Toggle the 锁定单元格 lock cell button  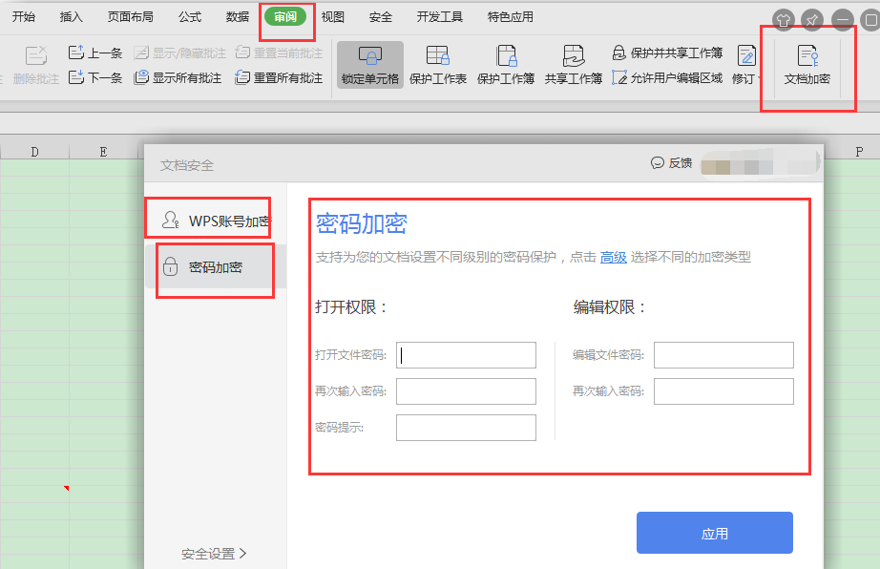(369, 65)
